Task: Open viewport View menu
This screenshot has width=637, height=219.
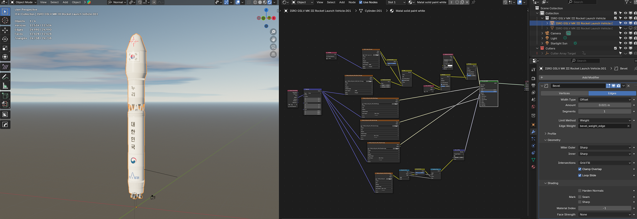Action: [x=43, y=2]
